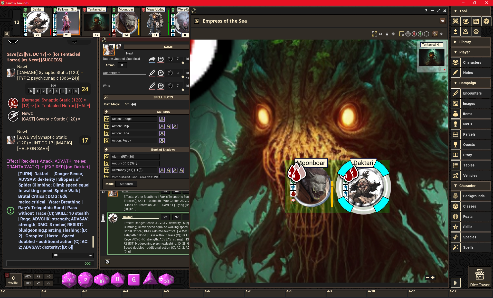Open the Encounters list
Viewport: 493px width, 298px height.
pyautogui.click(x=472, y=93)
